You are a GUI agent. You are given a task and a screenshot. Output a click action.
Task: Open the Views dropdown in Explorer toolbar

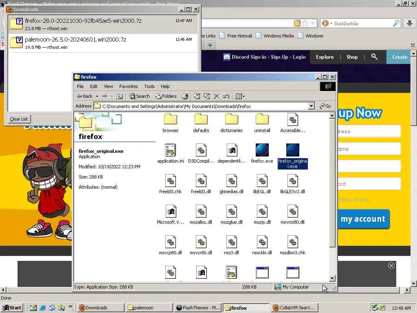tap(240, 96)
